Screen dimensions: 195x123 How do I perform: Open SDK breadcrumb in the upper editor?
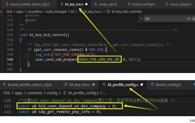pyautogui.click(x=9, y=12)
